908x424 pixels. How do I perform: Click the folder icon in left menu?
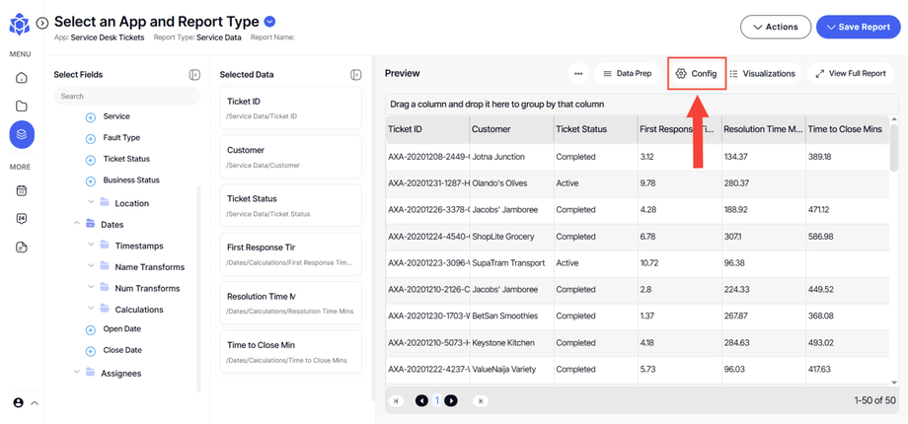22,106
